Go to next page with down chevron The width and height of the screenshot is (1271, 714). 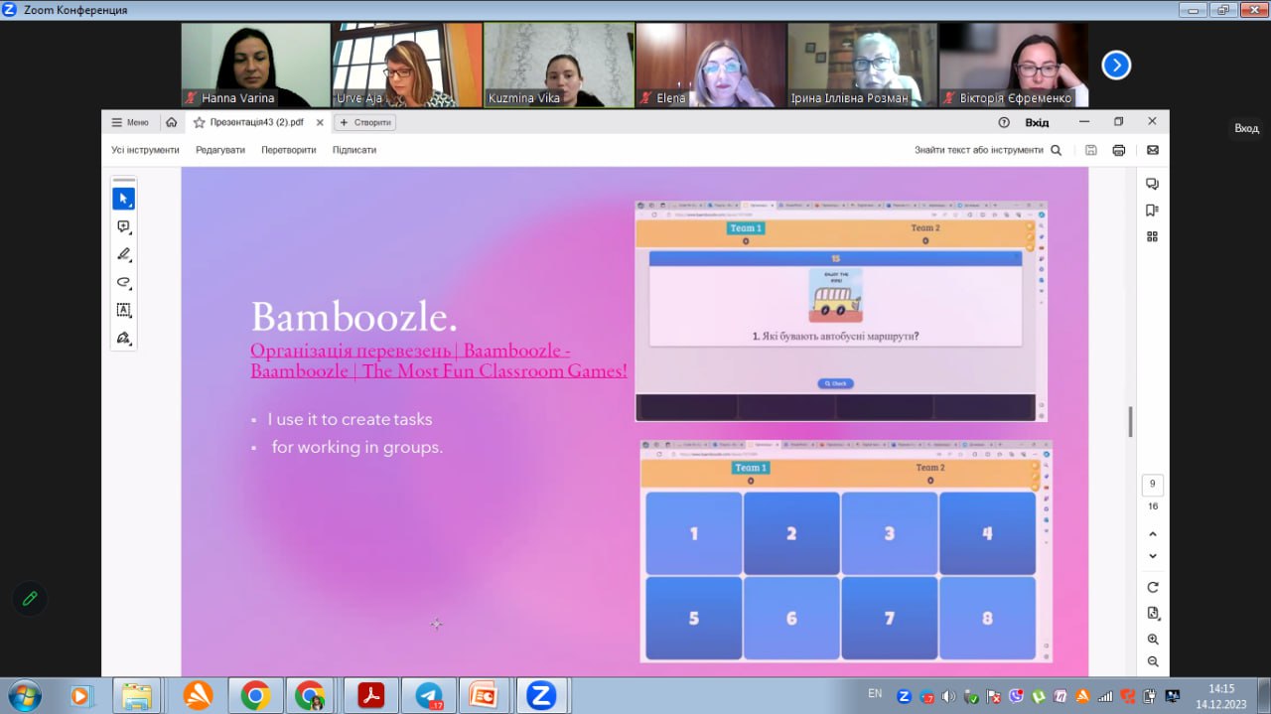coord(1153,556)
